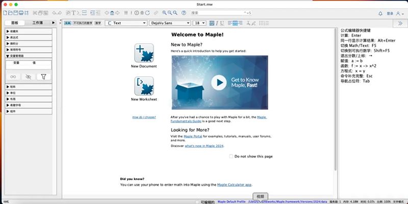Click the bulleted list icon
Image resolution: width=408 pixels, height=204 pixels.
(x=262, y=23)
